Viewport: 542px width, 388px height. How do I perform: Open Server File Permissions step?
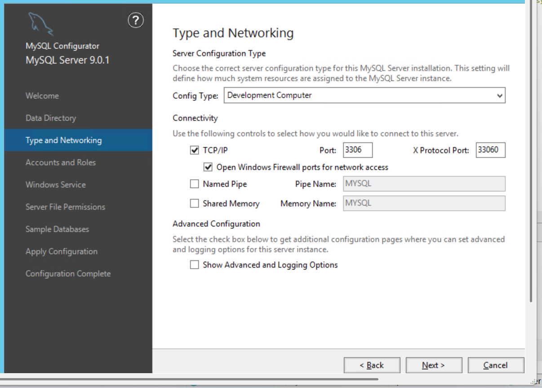65,207
